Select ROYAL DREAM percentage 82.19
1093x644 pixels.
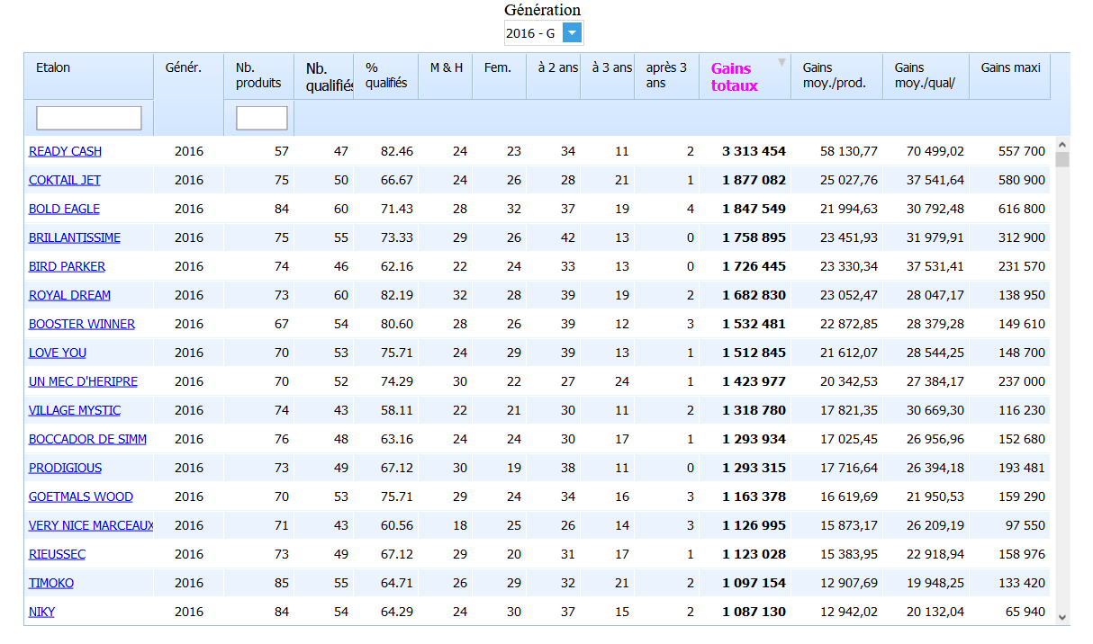(396, 295)
